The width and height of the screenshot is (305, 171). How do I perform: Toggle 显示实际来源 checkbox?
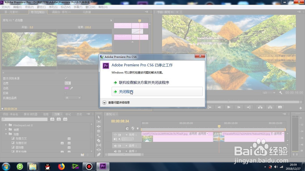coord(66,78)
